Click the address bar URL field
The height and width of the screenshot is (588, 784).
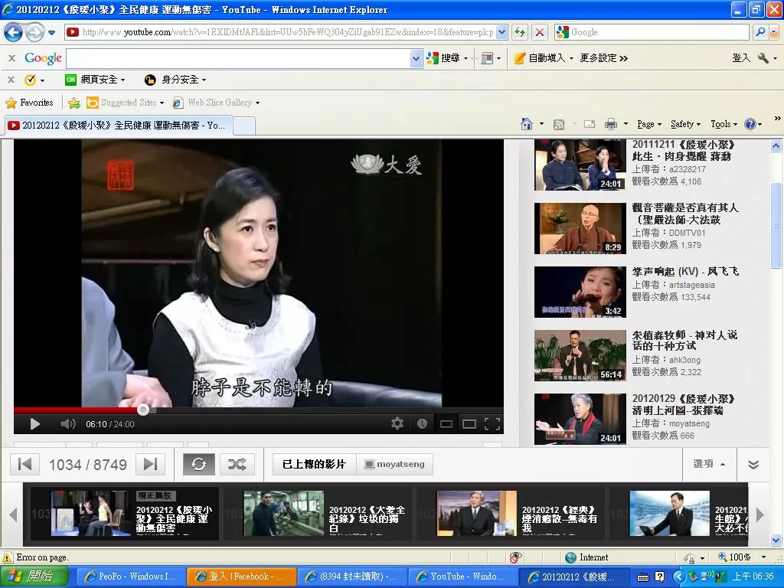[x=288, y=32]
